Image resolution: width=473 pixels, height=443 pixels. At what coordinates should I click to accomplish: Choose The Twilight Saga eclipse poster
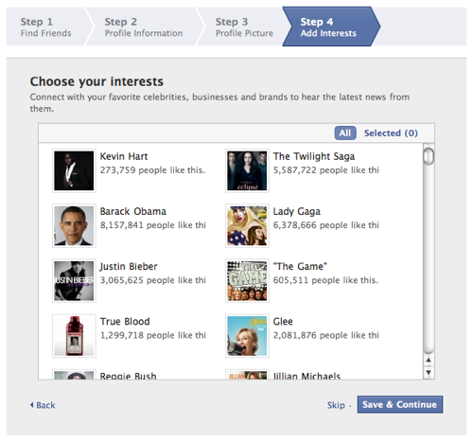(x=247, y=170)
